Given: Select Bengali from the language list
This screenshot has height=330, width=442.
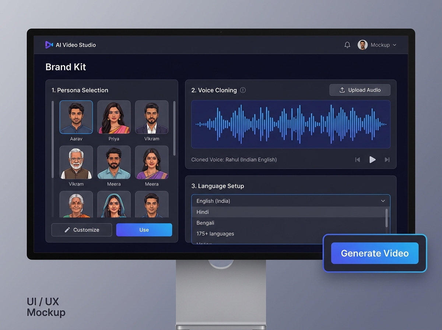Looking at the screenshot, I should [205, 223].
